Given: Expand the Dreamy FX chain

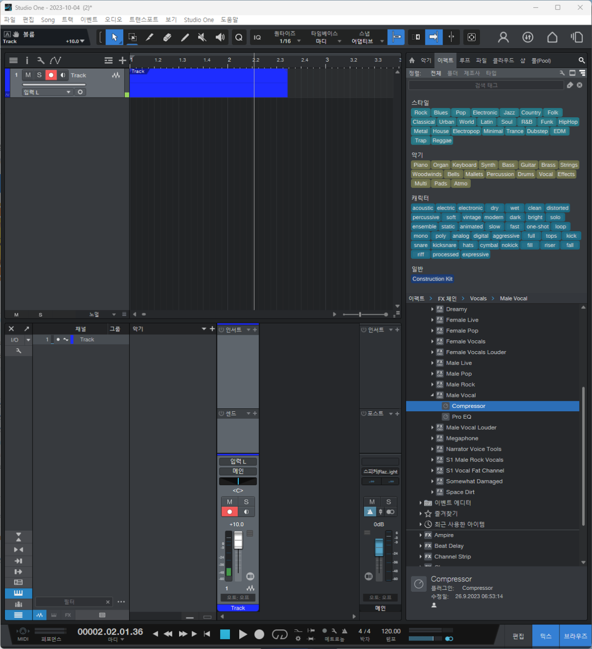Looking at the screenshot, I should pos(433,309).
